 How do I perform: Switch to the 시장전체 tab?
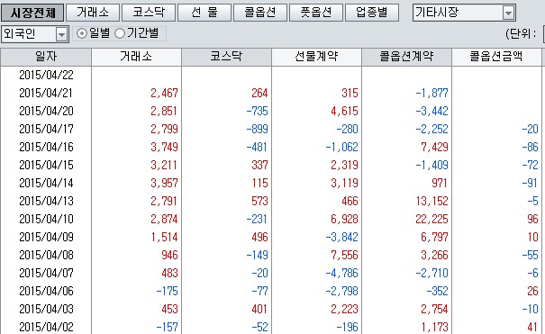pyautogui.click(x=32, y=13)
